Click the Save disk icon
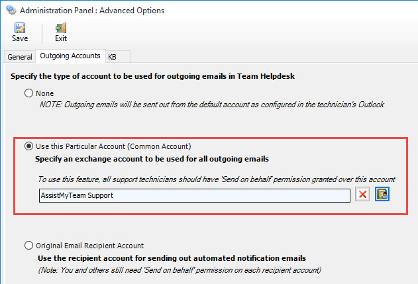The height and width of the screenshot is (284, 418). point(20,28)
